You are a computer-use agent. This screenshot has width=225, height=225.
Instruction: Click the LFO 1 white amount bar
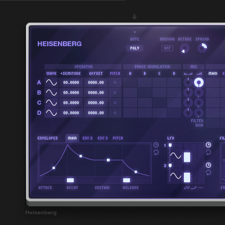187,157
